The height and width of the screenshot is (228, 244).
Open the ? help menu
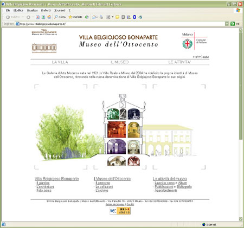(69, 10)
